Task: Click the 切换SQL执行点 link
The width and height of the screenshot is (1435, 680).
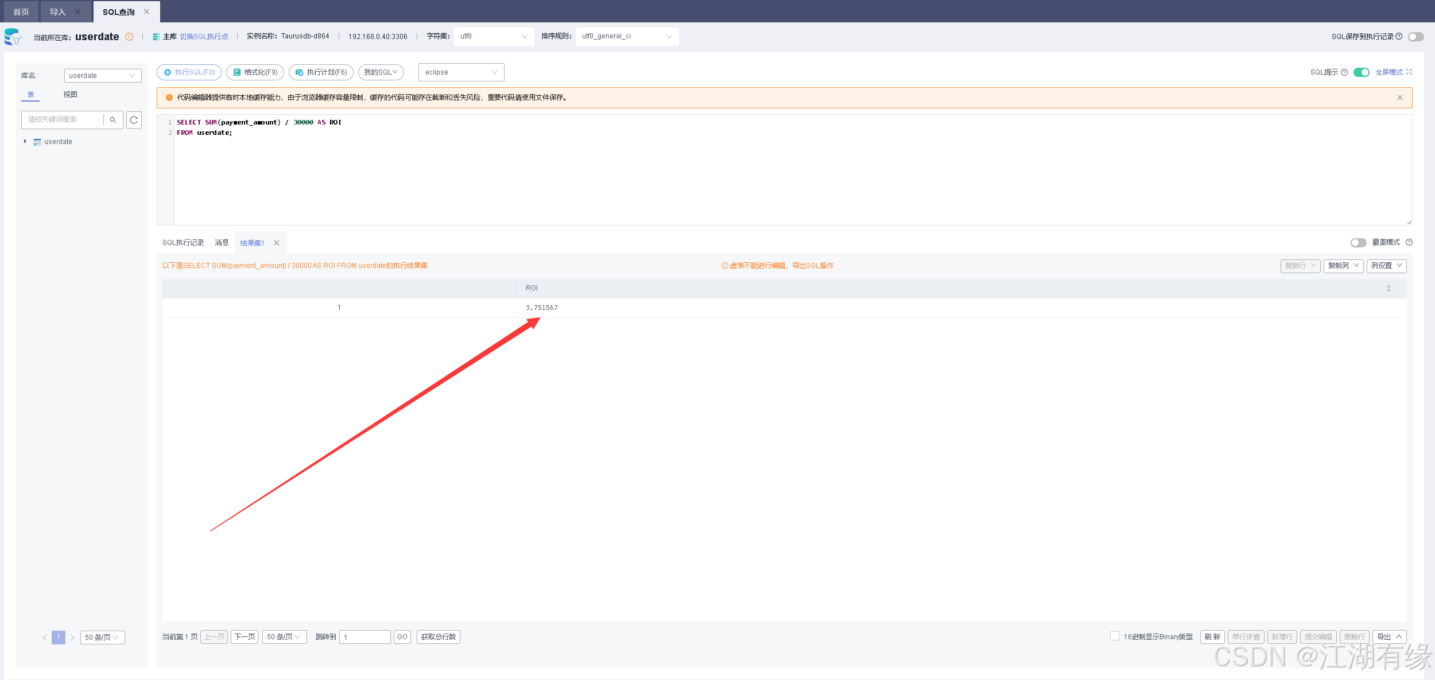Action: (204, 37)
